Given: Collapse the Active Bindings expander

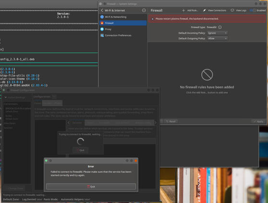Looking at the screenshot, I should 6,97.
